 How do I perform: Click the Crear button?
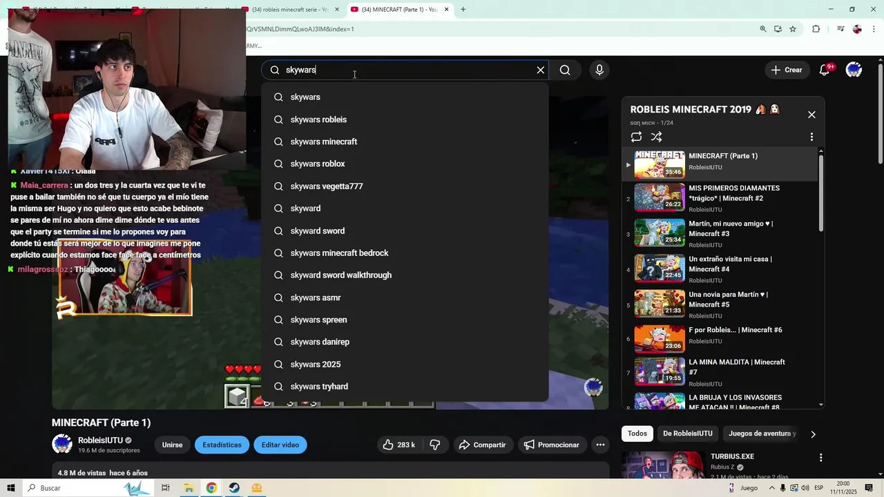pos(787,70)
